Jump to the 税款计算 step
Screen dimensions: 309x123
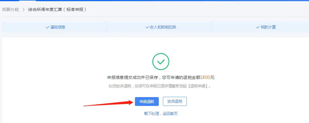(268, 27)
